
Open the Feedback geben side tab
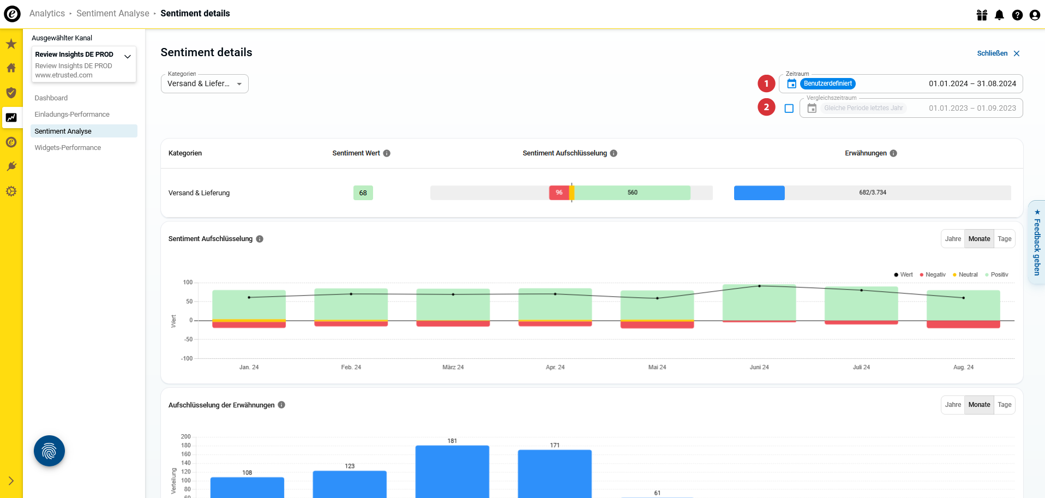pos(1037,242)
